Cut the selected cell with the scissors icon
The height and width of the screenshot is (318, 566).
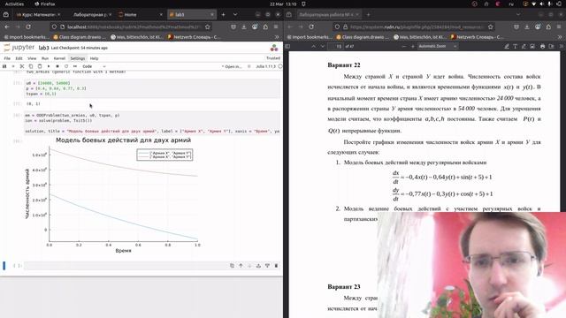pos(22,66)
